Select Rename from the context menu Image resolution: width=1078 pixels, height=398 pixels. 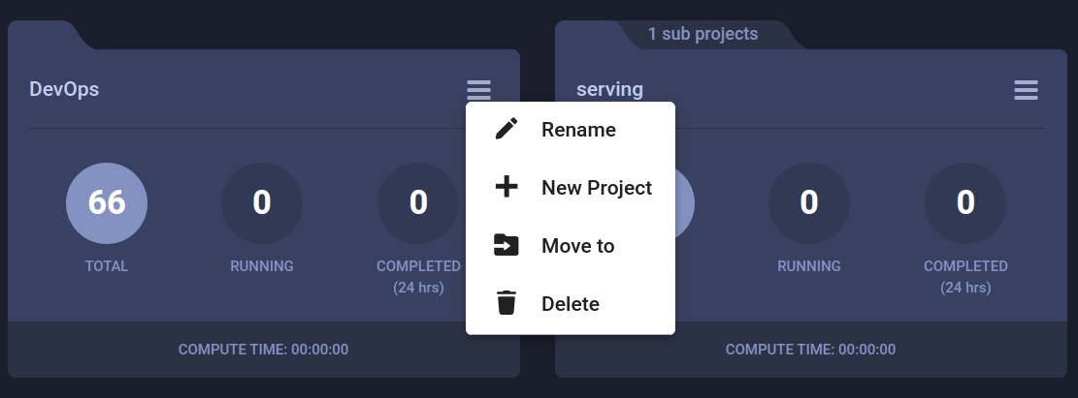pos(571,130)
